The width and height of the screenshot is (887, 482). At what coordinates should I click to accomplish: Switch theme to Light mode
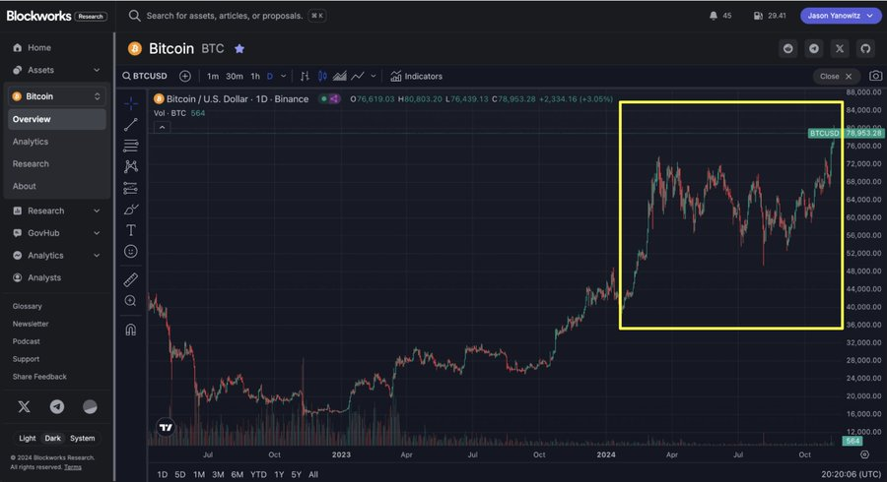27,438
